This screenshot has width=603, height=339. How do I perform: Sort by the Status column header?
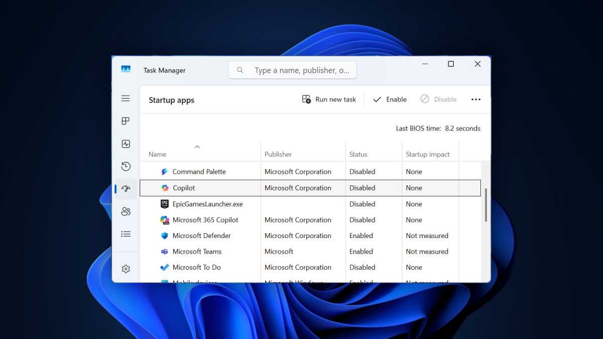point(358,154)
